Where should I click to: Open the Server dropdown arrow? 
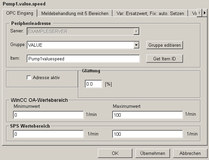click(x=136, y=31)
